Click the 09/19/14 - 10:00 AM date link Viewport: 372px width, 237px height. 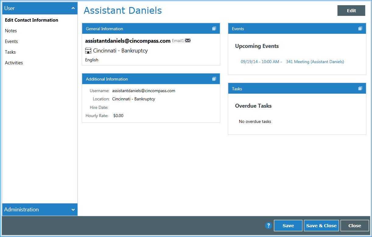(260, 61)
